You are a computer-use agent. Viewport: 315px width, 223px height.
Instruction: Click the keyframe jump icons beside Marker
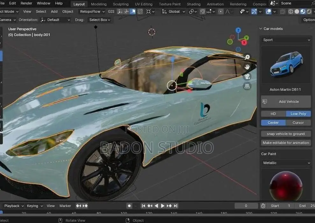(82, 206)
